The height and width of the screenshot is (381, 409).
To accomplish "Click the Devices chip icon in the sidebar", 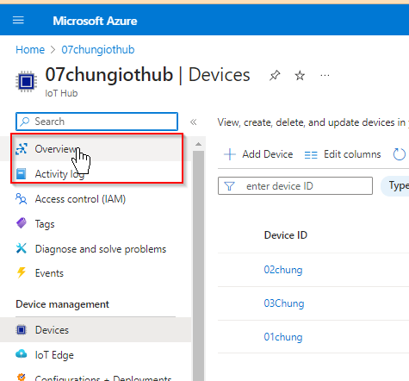I will tap(21, 330).
